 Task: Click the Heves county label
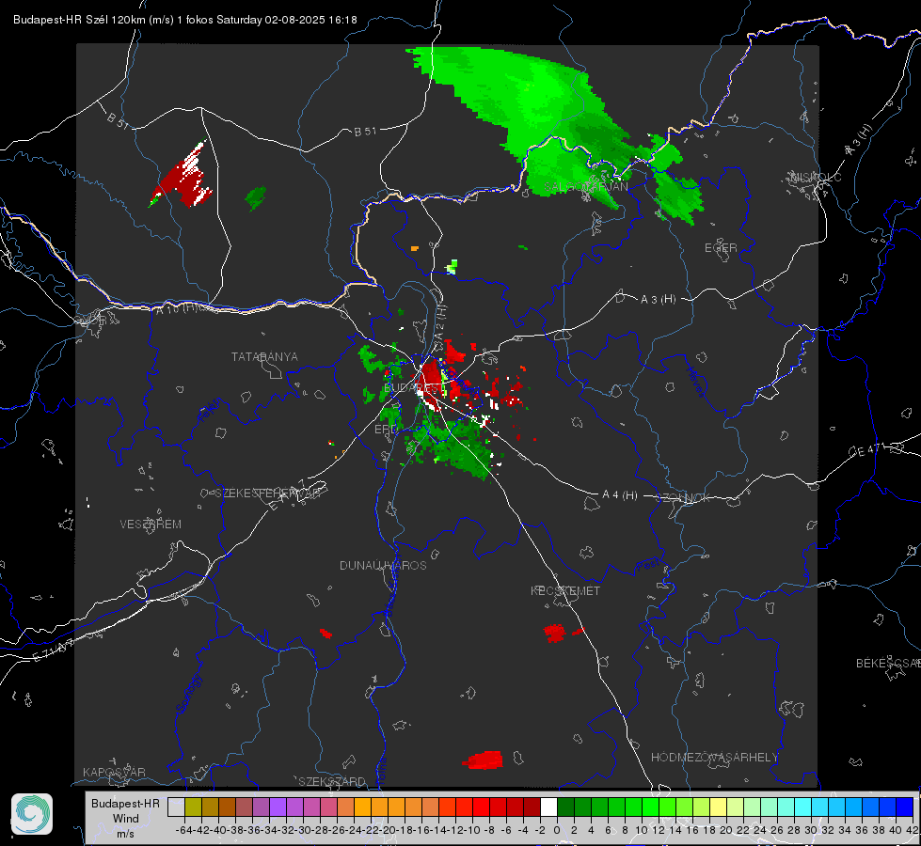coord(695,383)
